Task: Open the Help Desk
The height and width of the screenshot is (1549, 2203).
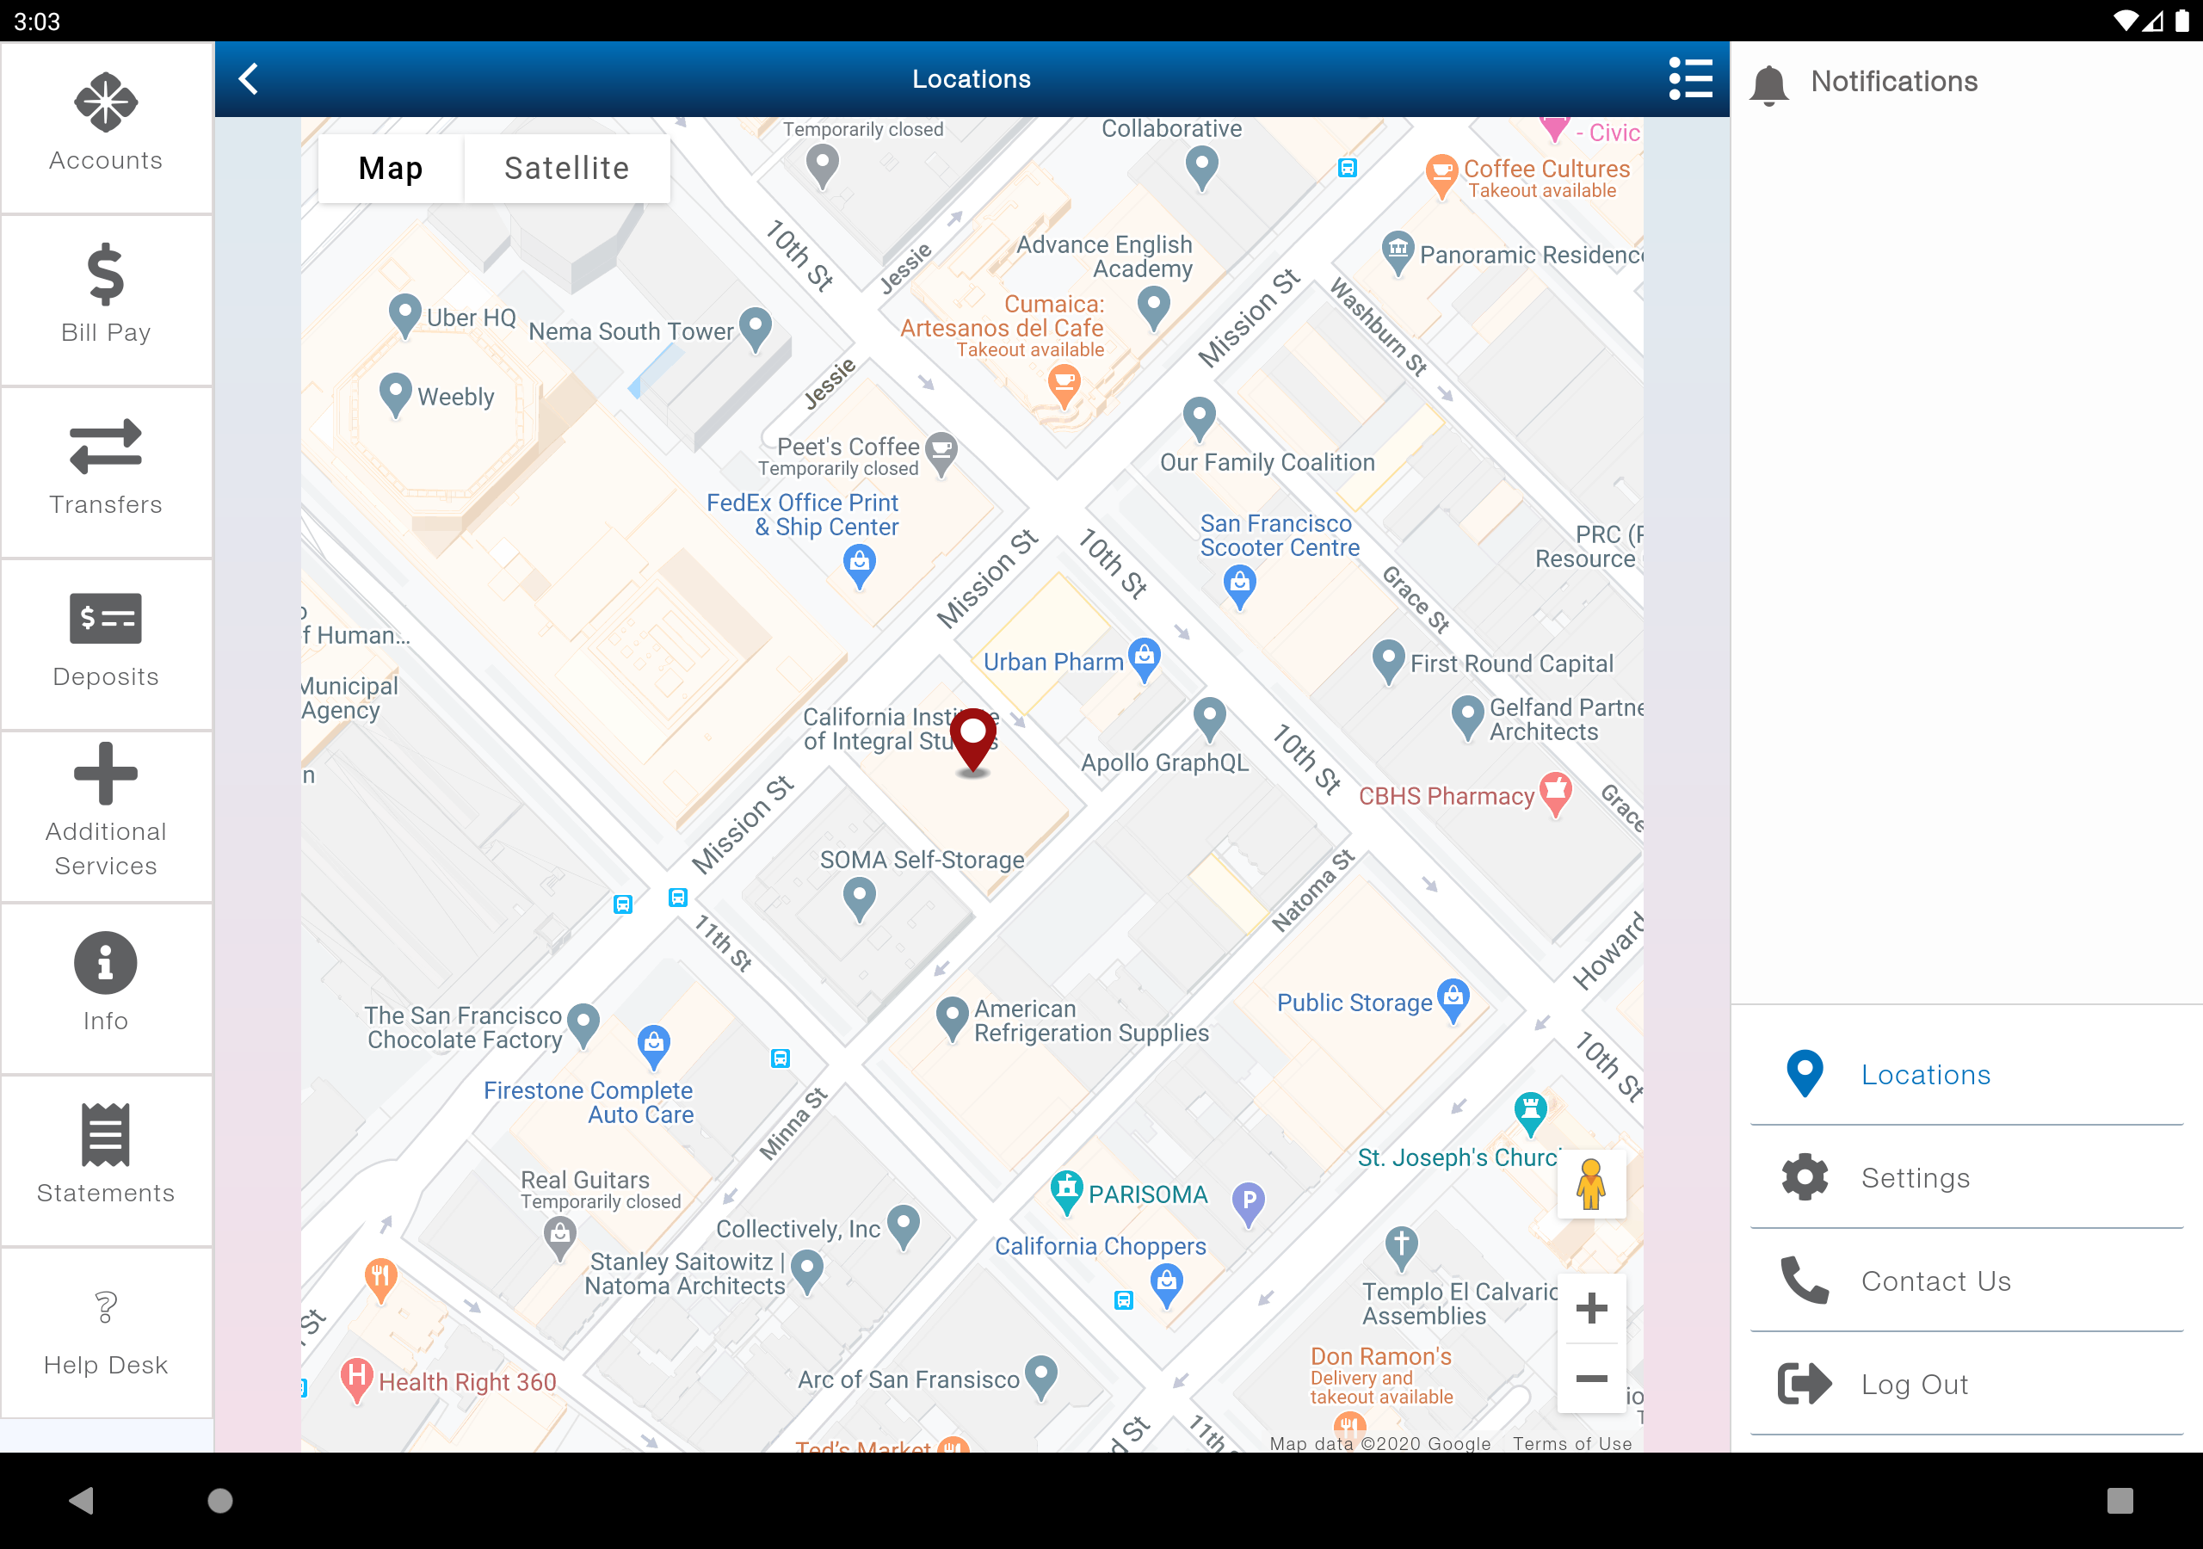Action: point(106,1332)
